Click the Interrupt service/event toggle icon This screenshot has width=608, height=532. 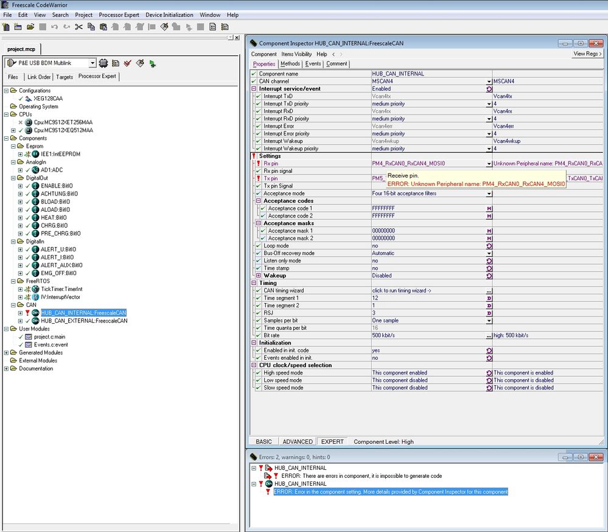tap(489, 89)
